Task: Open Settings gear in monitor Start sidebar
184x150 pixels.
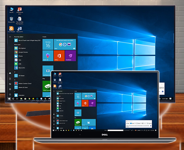Action: pyautogui.click(x=10, y=89)
